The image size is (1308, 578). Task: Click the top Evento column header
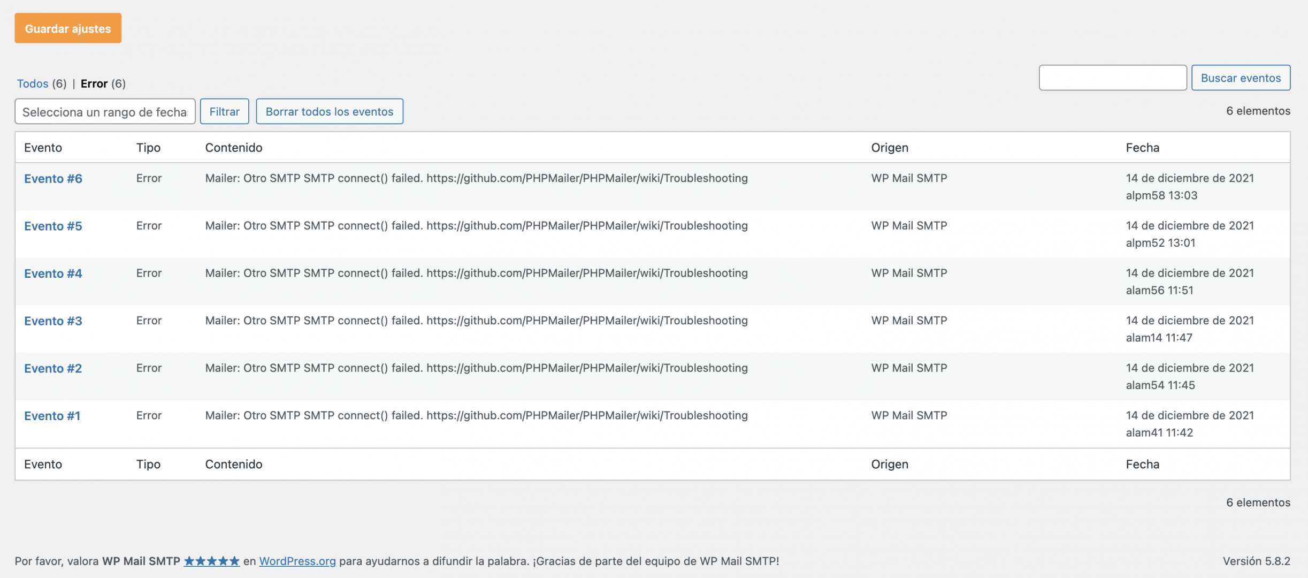[x=43, y=147]
